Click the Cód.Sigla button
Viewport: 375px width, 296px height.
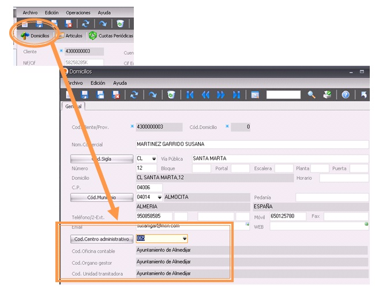pos(101,159)
